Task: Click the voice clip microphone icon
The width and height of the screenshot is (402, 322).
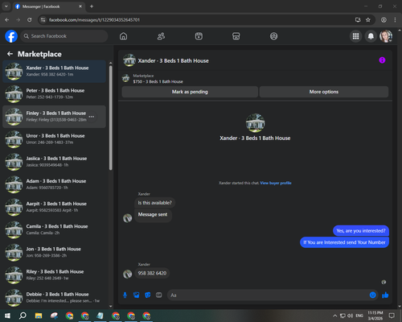Action: coord(125,295)
